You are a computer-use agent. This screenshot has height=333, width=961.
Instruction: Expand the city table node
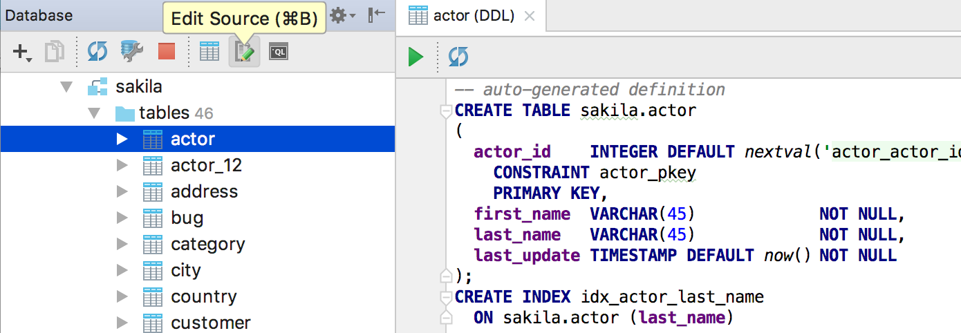[x=122, y=271]
